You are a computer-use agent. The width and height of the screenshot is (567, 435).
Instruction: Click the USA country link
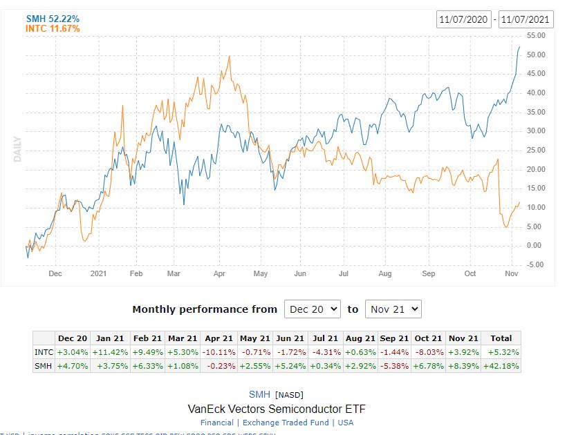(346, 422)
